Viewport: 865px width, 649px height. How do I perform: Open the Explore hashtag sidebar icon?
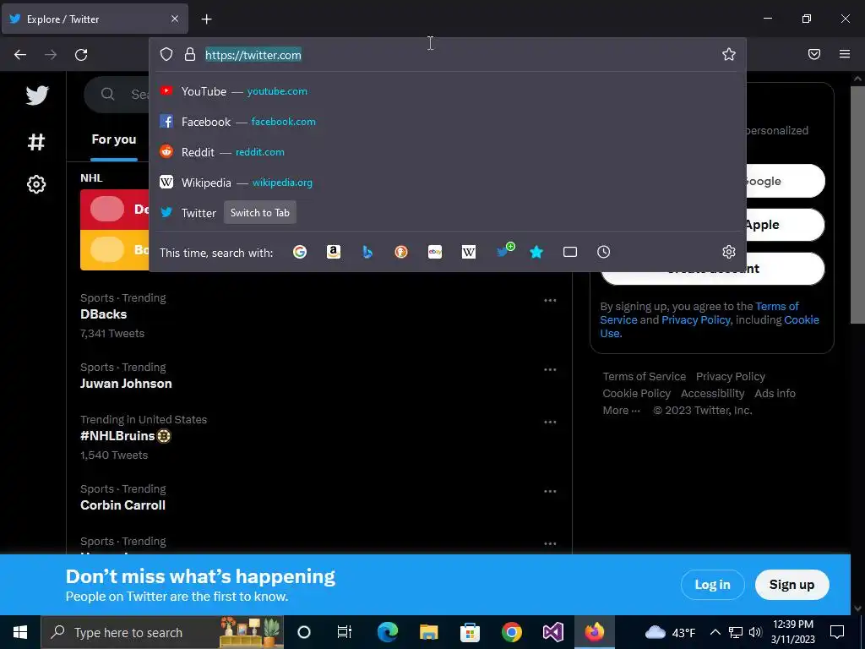(36, 142)
